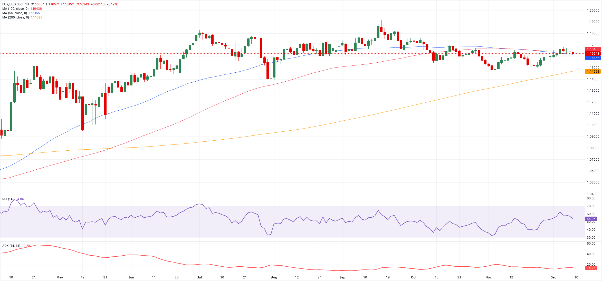602x281 pixels.
Task: Click the RSI 70.00 scale label
Action: point(591,206)
